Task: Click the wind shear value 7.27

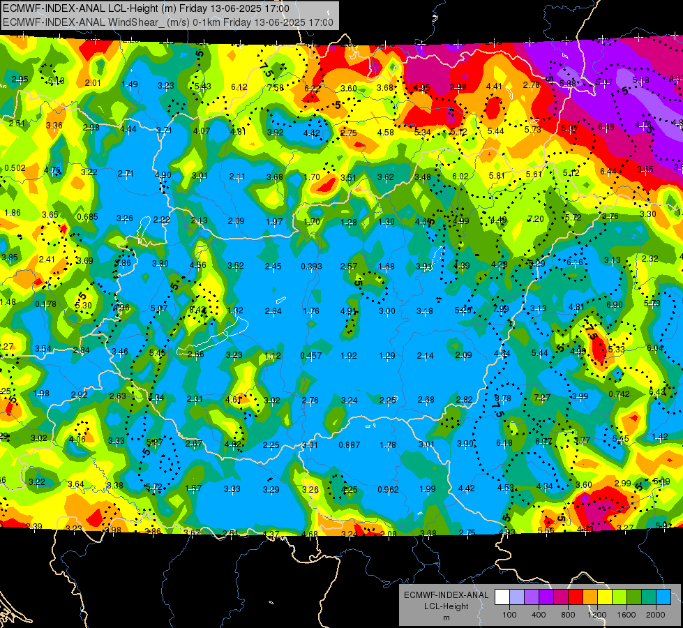Action: (x=542, y=398)
